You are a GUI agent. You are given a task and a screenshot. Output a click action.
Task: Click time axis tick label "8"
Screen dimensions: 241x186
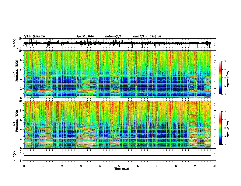point(176,166)
